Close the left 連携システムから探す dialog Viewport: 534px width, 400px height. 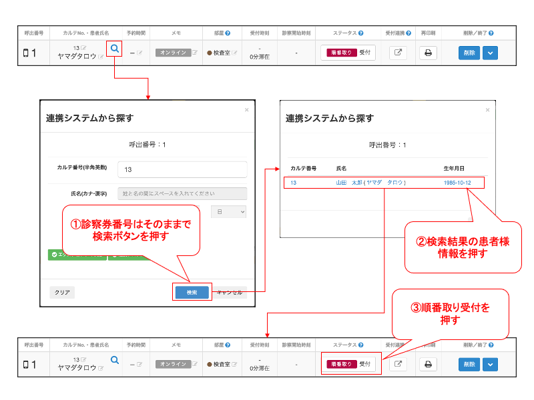pyautogui.click(x=246, y=110)
